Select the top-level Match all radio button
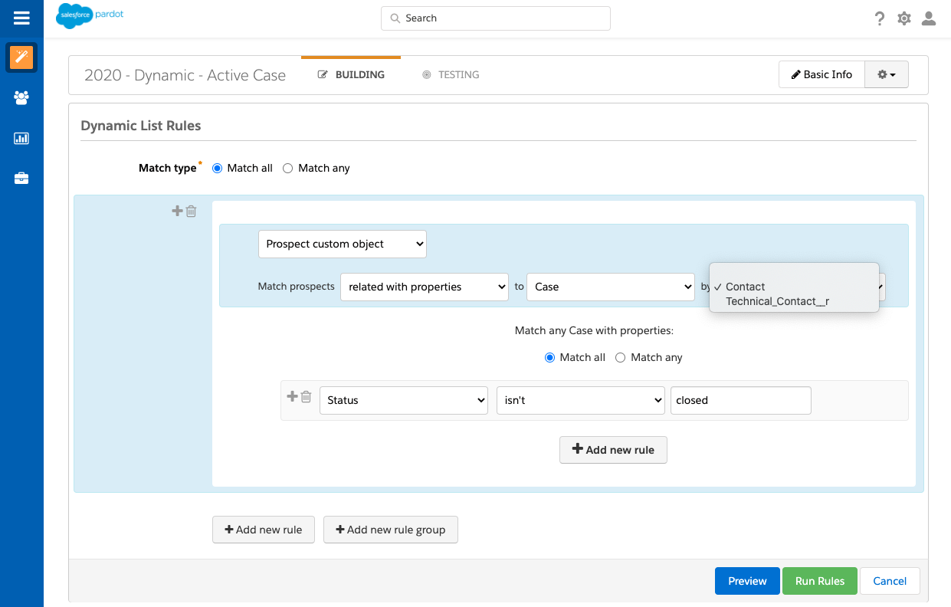Viewport: 951px width, 607px height. (x=217, y=169)
